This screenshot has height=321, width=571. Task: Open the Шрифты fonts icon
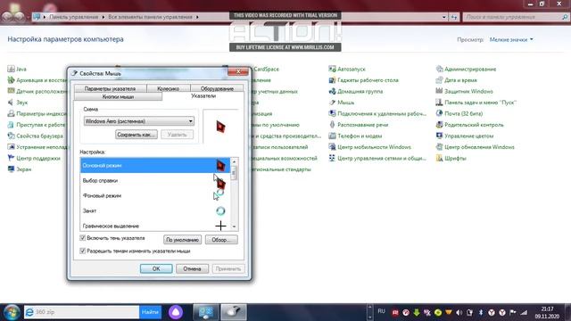439,158
